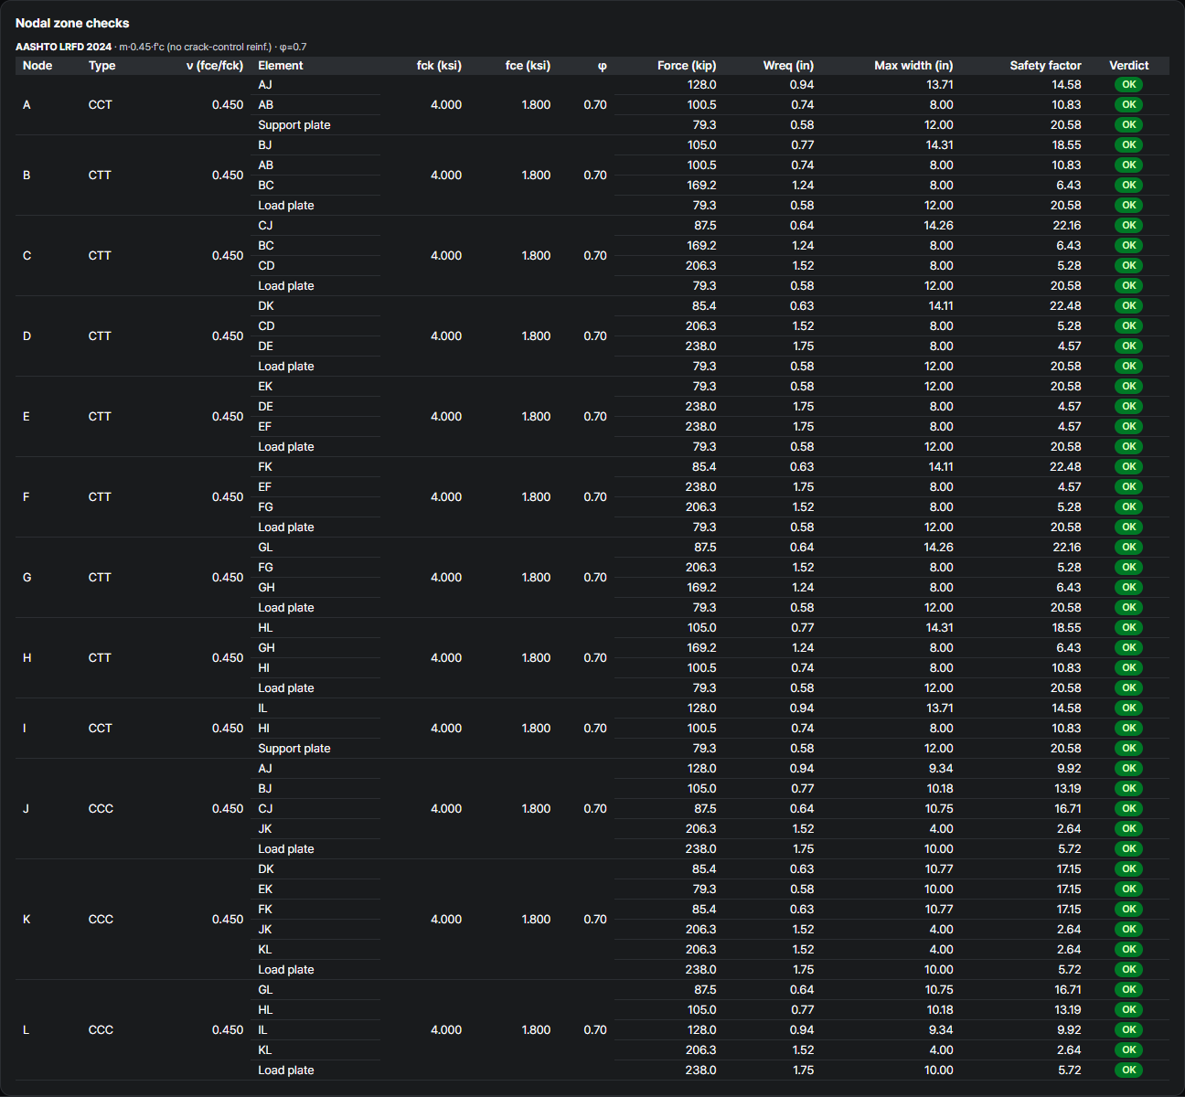
Task: Click element "JK" under node J
Action: coord(265,829)
